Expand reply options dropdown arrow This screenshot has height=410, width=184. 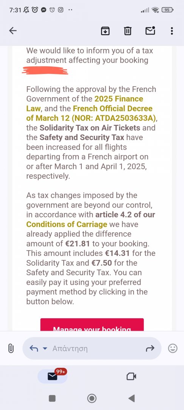(45, 348)
